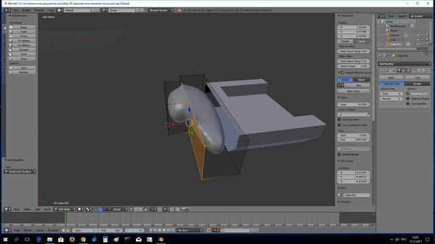Image resolution: width=435 pixels, height=244 pixels.
Task: Open the Window menu
Action: (39, 10)
